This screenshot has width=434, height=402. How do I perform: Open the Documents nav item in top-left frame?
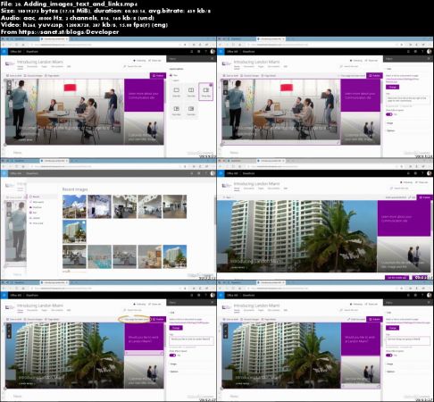point(32,66)
